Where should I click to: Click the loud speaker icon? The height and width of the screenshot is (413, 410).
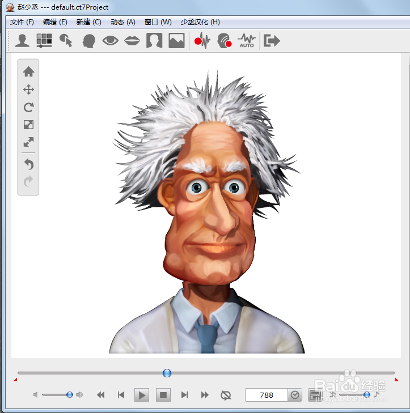[79, 394]
